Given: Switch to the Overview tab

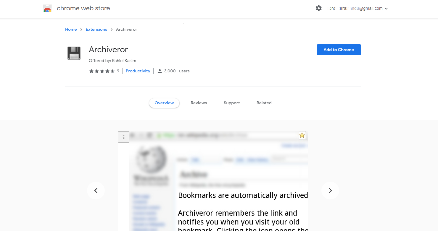Looking at the screenshot, I should pos(164,103).
